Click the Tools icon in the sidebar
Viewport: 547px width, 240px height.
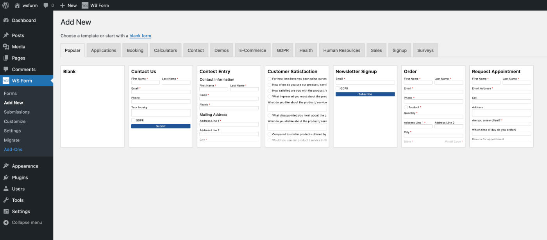(6, 200)
